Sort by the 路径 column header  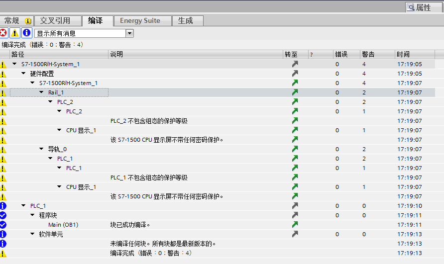59,54
